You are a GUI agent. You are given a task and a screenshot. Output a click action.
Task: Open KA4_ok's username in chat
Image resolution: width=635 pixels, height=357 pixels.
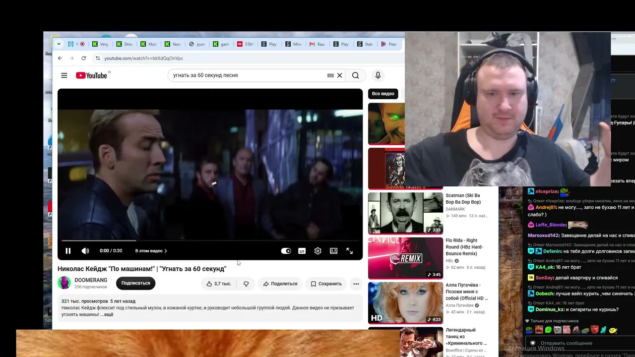pos(545,267)
